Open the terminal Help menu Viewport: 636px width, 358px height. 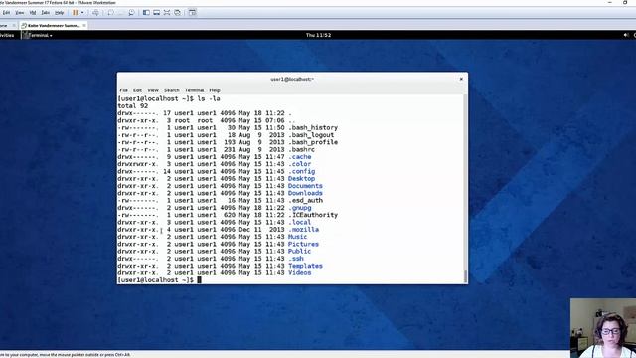[215, 90]
